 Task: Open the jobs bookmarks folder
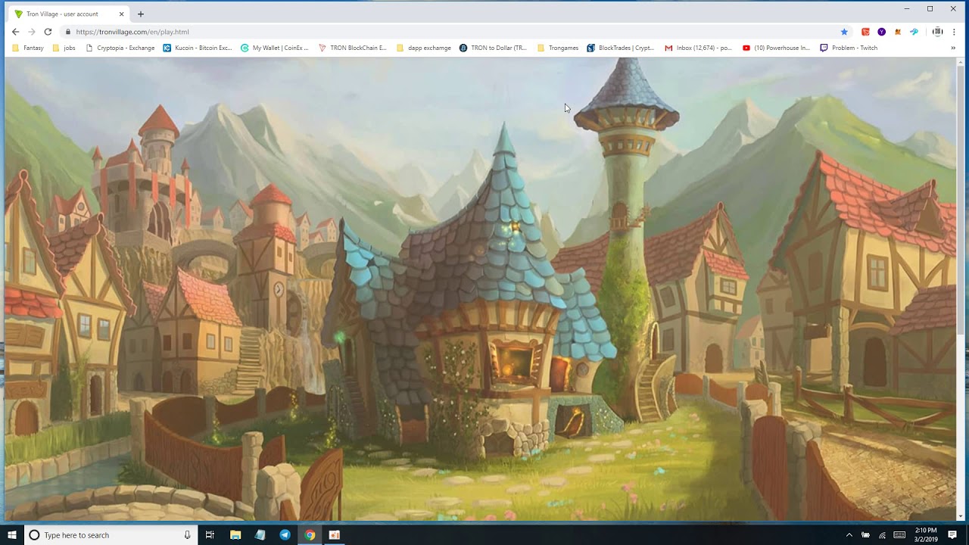point(64,48)
